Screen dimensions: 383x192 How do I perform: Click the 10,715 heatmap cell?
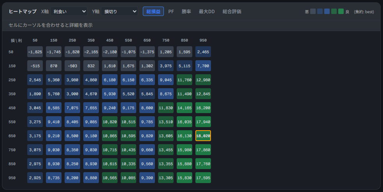pyautogui.click(x=110, y=150)
